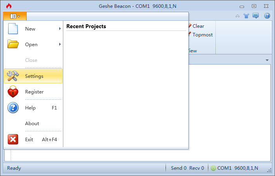Click the shirt skin icon in title toolbar

(246, 16)
